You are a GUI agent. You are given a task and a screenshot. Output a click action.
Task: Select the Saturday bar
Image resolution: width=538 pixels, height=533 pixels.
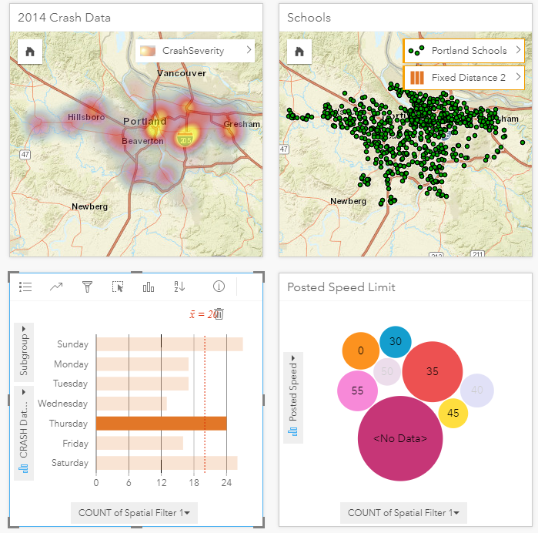tap(167, 463)
